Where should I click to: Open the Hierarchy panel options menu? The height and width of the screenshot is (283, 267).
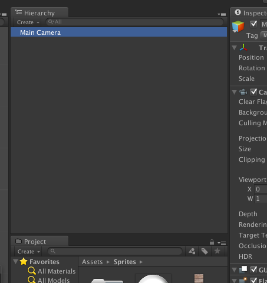pos(222,14)
